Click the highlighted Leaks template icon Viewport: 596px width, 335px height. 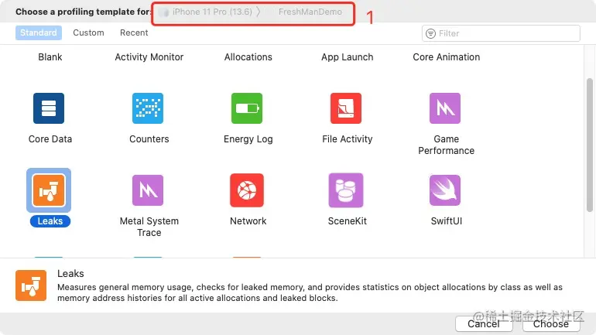pos(49,190)
